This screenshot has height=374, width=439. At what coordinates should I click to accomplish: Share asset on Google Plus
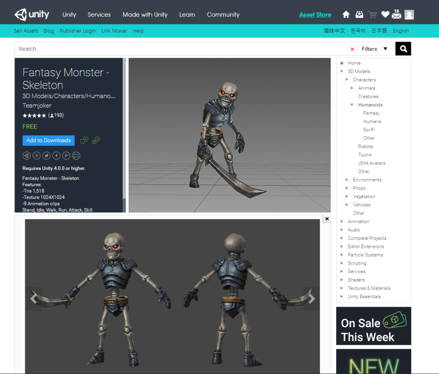point(66,156)
